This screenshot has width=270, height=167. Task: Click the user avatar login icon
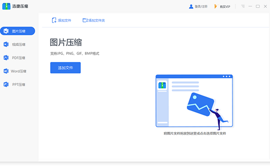click(x=191, y=7)
